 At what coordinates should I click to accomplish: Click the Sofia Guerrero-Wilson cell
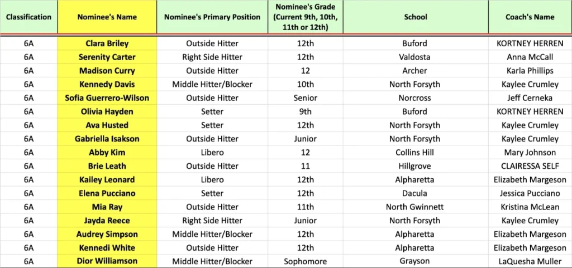click(x=107, y=98)
